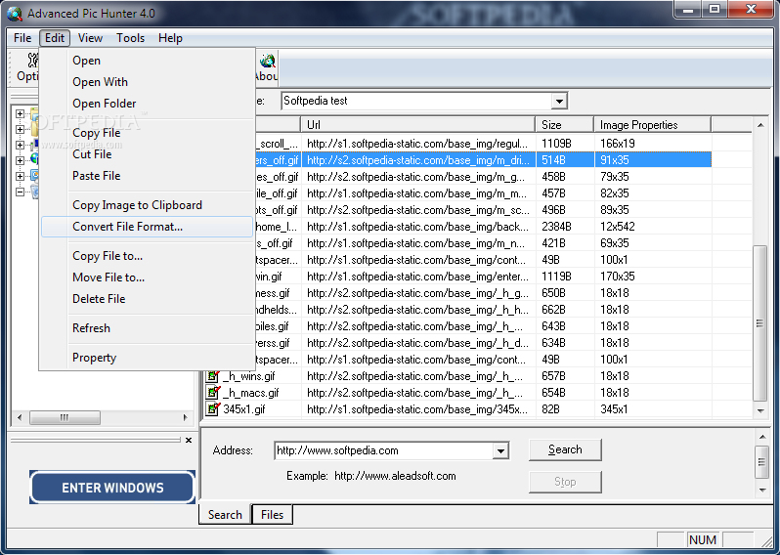Viewport: 780px width, 555px height.
Task: Click the search panel scrollbar up arrow
Action: (762, 437)
